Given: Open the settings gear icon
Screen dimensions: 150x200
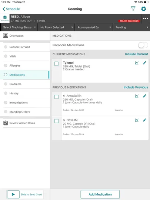Looking at the screenshot, I should (x=143, y=9).
